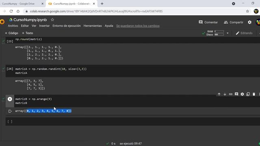This screenshot has width=260, height=146.
Task: Open the Herramientas menu
Action: (93, 26)
